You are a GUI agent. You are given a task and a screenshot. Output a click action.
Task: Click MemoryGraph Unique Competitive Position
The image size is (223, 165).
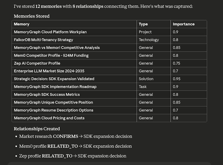(54, 102)
